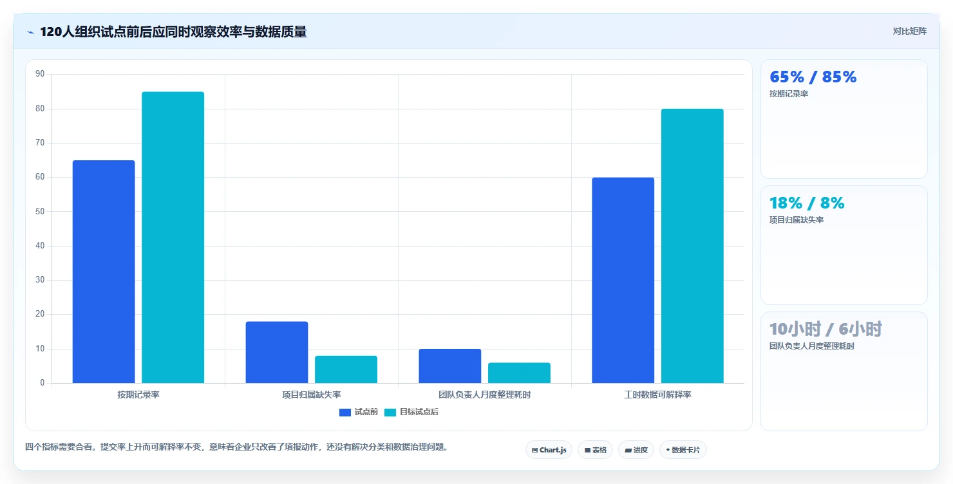Click the y-axis tick label 20
The height and width of the screenshot is (484, 953).
(40, 314)
